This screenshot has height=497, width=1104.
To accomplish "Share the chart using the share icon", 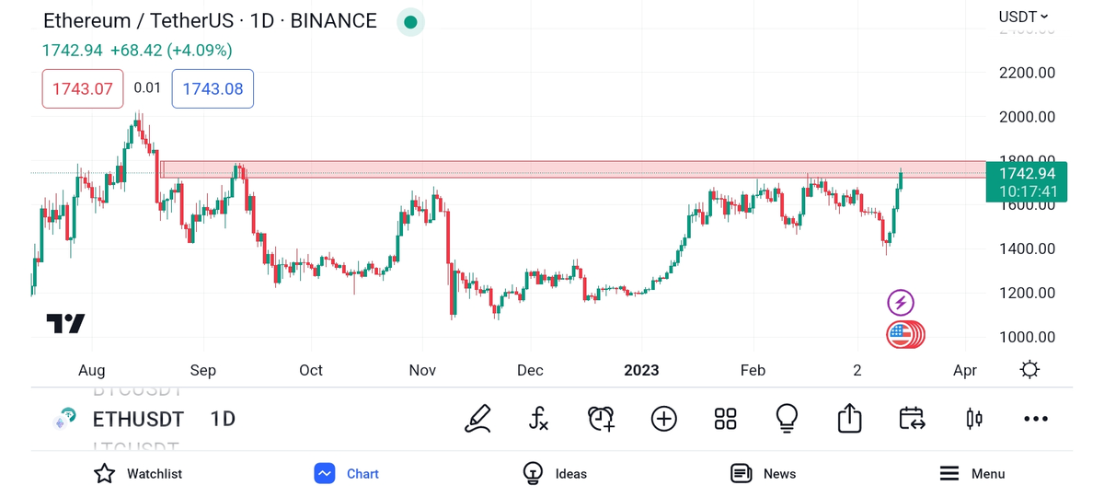I will [x=849, y=419].
